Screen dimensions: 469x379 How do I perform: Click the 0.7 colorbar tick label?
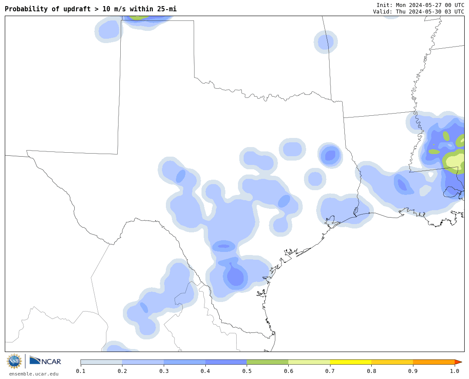(x=330, y=371)
